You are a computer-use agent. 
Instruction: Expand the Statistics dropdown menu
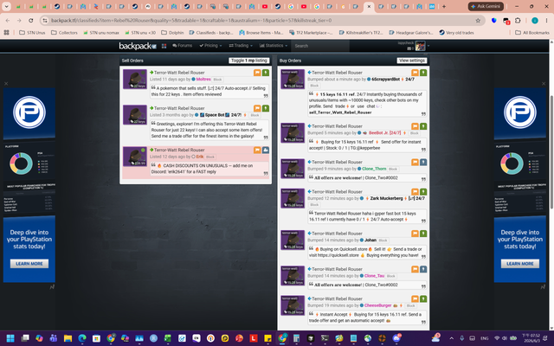click(274, 46)
